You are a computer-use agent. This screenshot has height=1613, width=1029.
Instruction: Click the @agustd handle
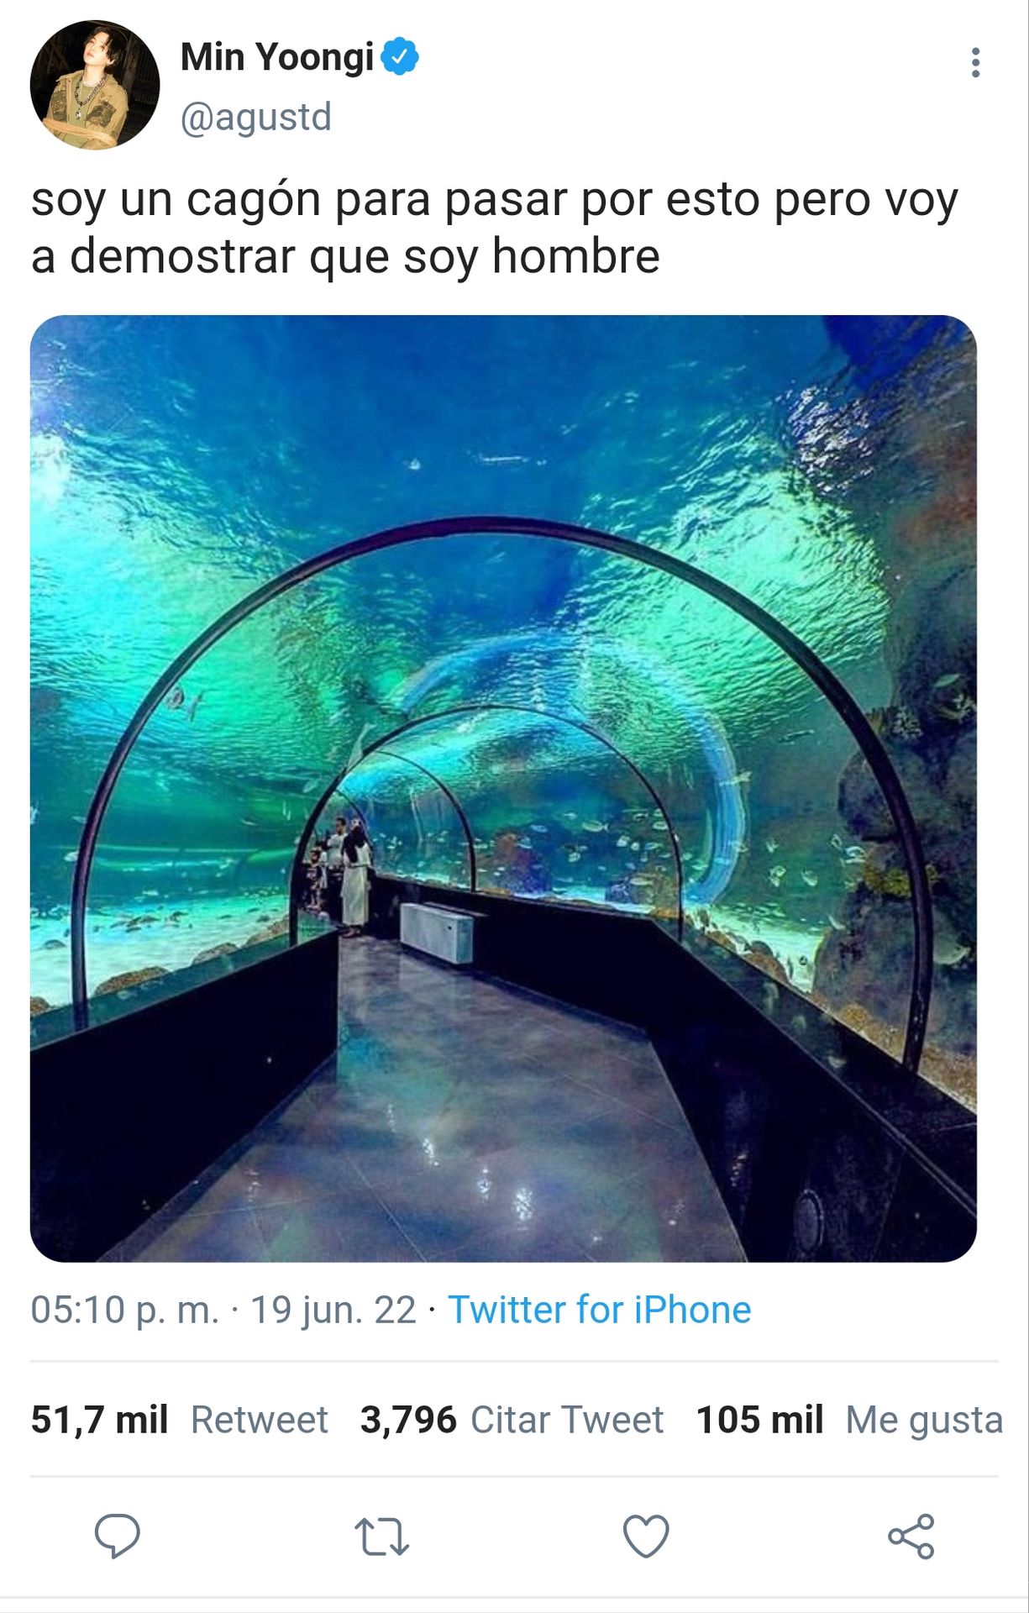pyautogui.click(x=256, y=116)
